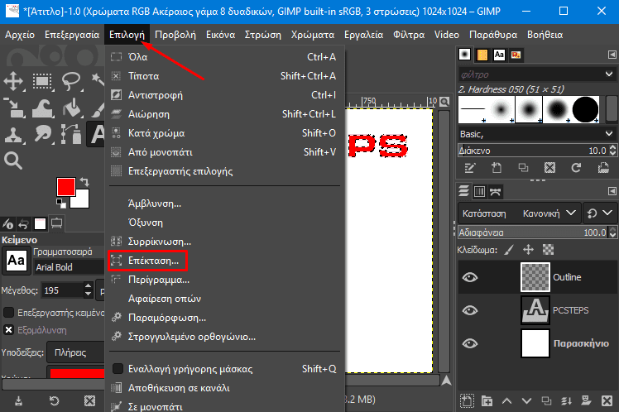
Task: Hide the PCSTEPS text layer
Action: (470, 310)
